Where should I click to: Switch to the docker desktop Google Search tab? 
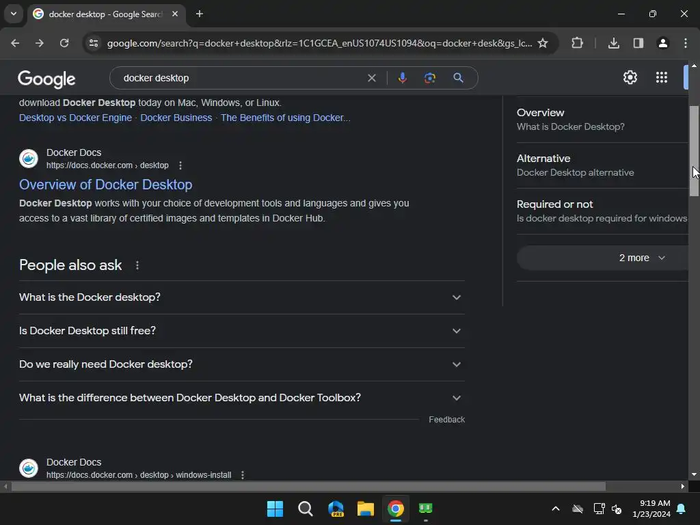click(x=106, y=14)
